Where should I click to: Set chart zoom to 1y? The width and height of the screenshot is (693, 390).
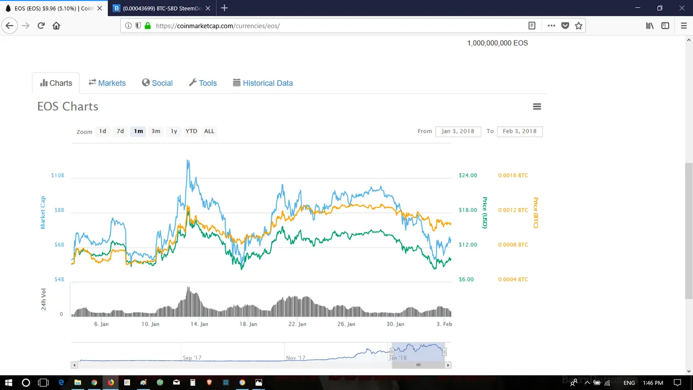pyautogui.click(x=174, y=131)
